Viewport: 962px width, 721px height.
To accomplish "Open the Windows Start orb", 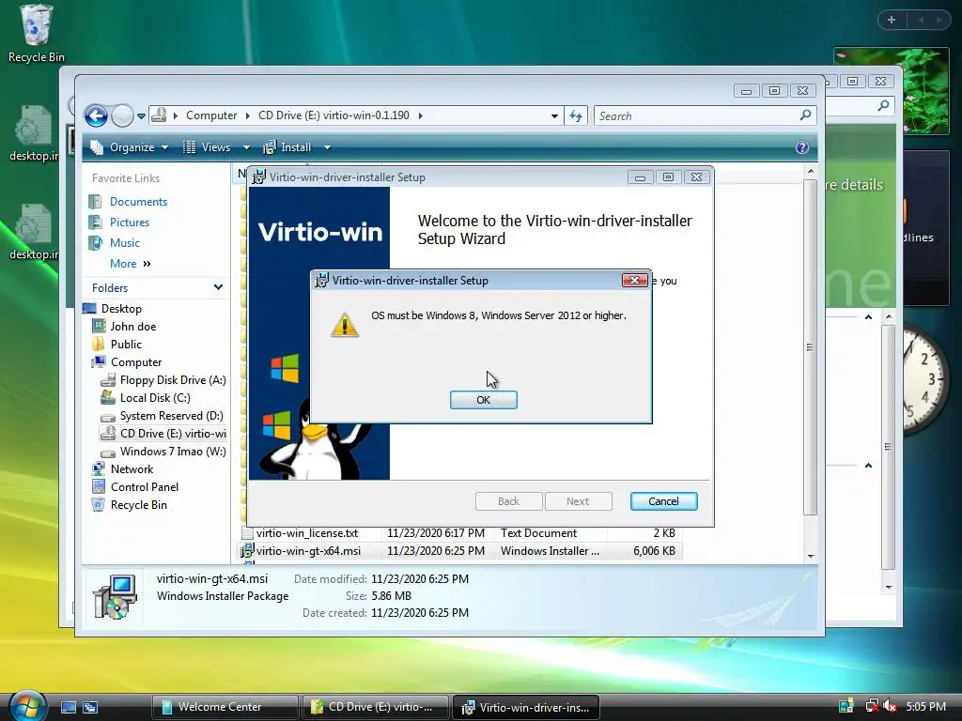I will 27,706.
